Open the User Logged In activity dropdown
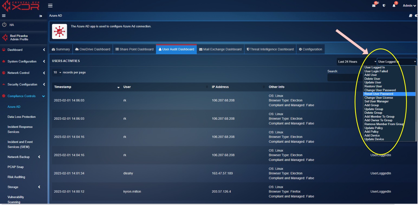 pyautogui.click(x=397, y=62)
